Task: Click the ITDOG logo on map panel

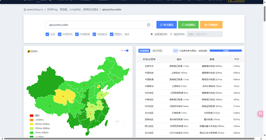Action: click(32, 51)
